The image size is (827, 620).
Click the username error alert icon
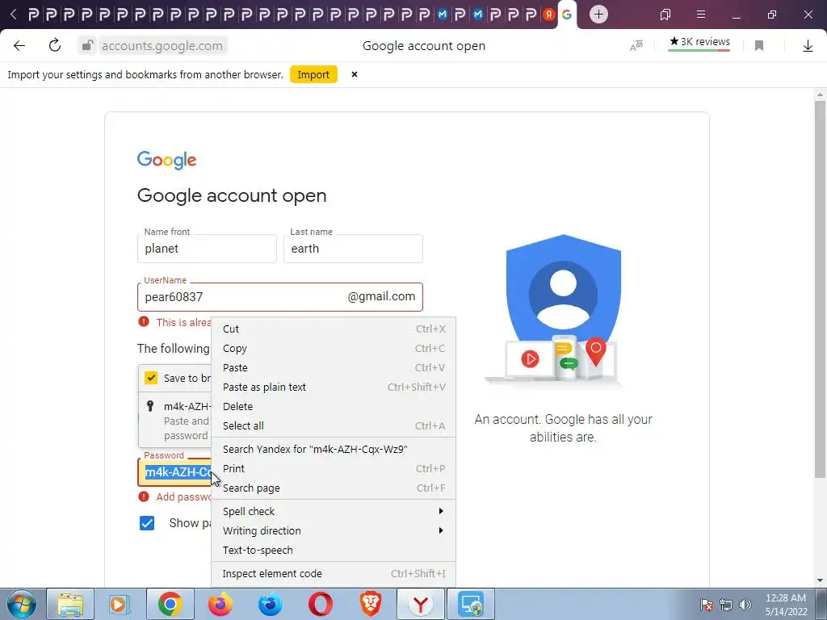pos(144,321)
